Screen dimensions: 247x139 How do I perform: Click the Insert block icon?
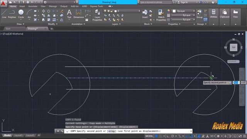pyautogui.click(x=145, y=14)
